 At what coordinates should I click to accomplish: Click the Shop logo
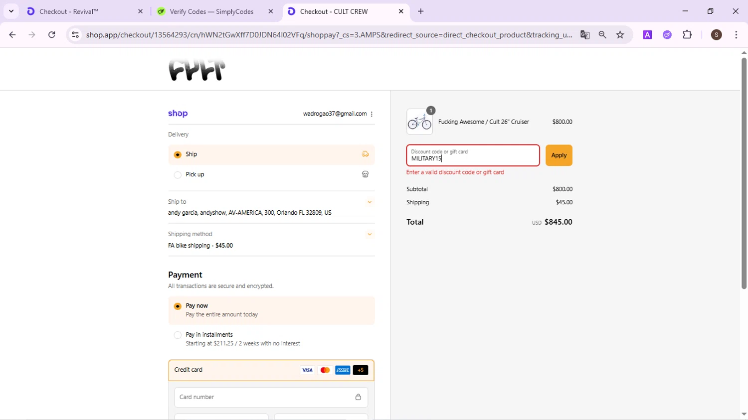[178, 114]
